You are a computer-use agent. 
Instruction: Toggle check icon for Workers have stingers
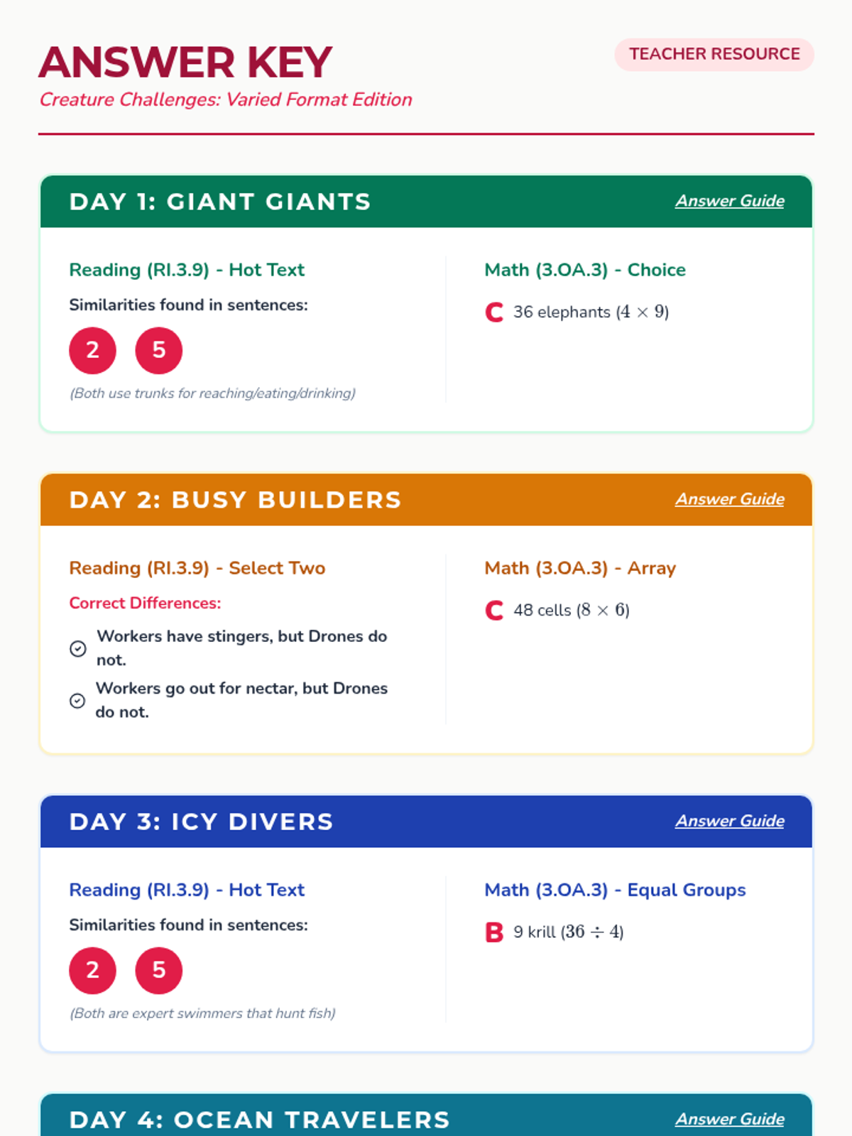click(x=78, y=648)
